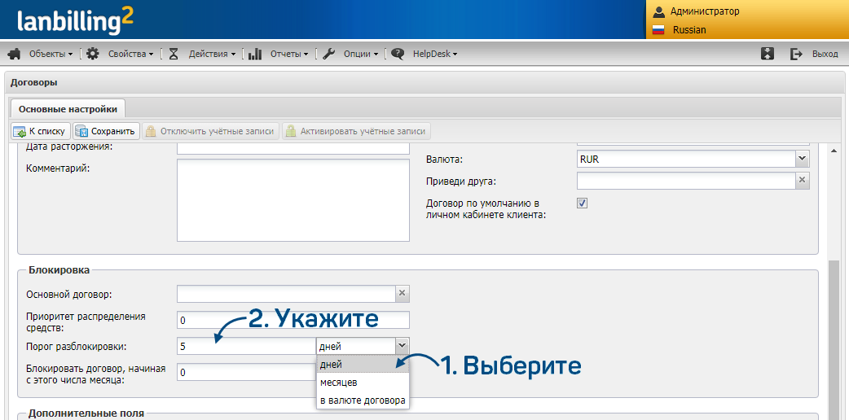Click the puzzle piece Объекты icon
Image resolution: width=849 pixels, height=420 pixels.
15,54
